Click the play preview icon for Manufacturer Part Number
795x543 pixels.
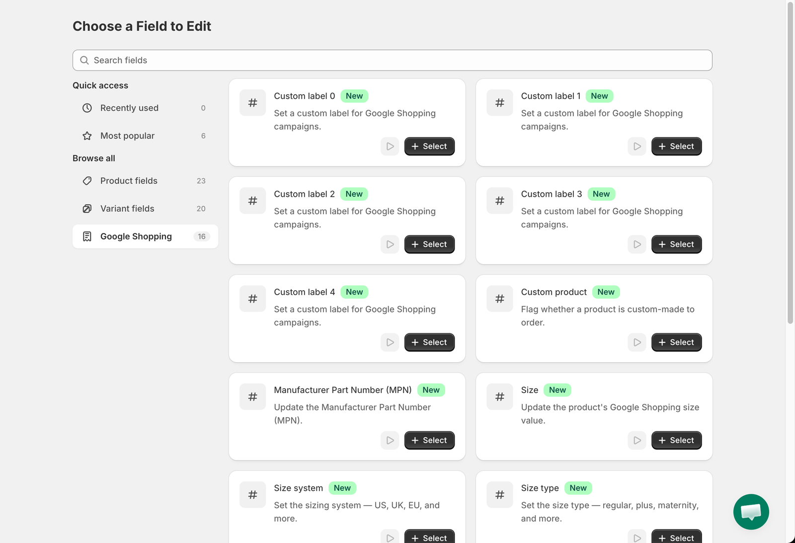[x=390, y=440]
